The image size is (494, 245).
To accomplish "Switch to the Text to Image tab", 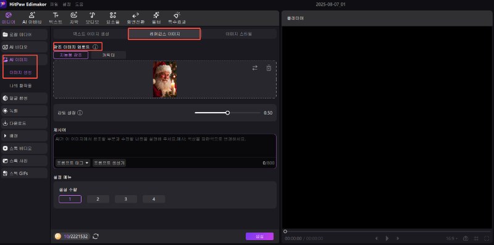I will coord(91,34).
